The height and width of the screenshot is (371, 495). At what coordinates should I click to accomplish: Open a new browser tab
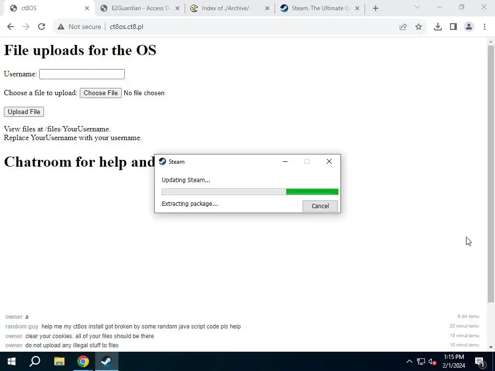(375, 8)
